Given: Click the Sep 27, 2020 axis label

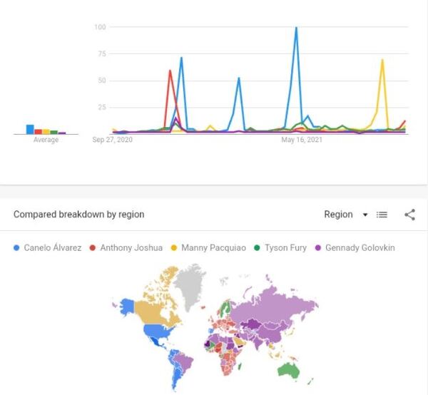Looking at the screenshot, I should point(113,140).
